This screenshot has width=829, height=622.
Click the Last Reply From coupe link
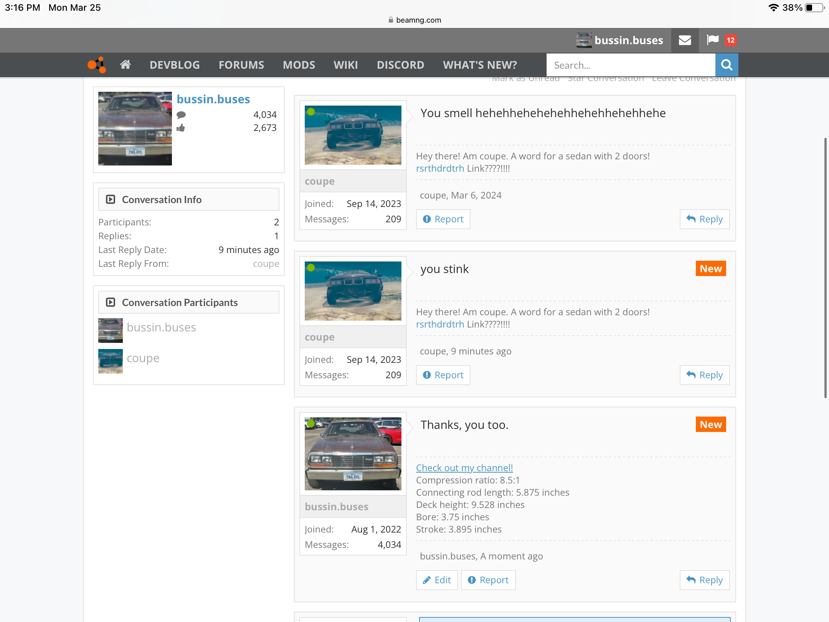266,264
